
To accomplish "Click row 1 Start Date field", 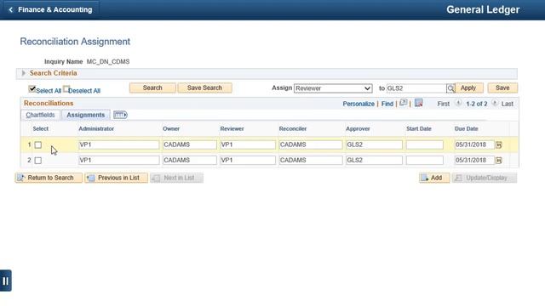I will click(x=425, y=144).
